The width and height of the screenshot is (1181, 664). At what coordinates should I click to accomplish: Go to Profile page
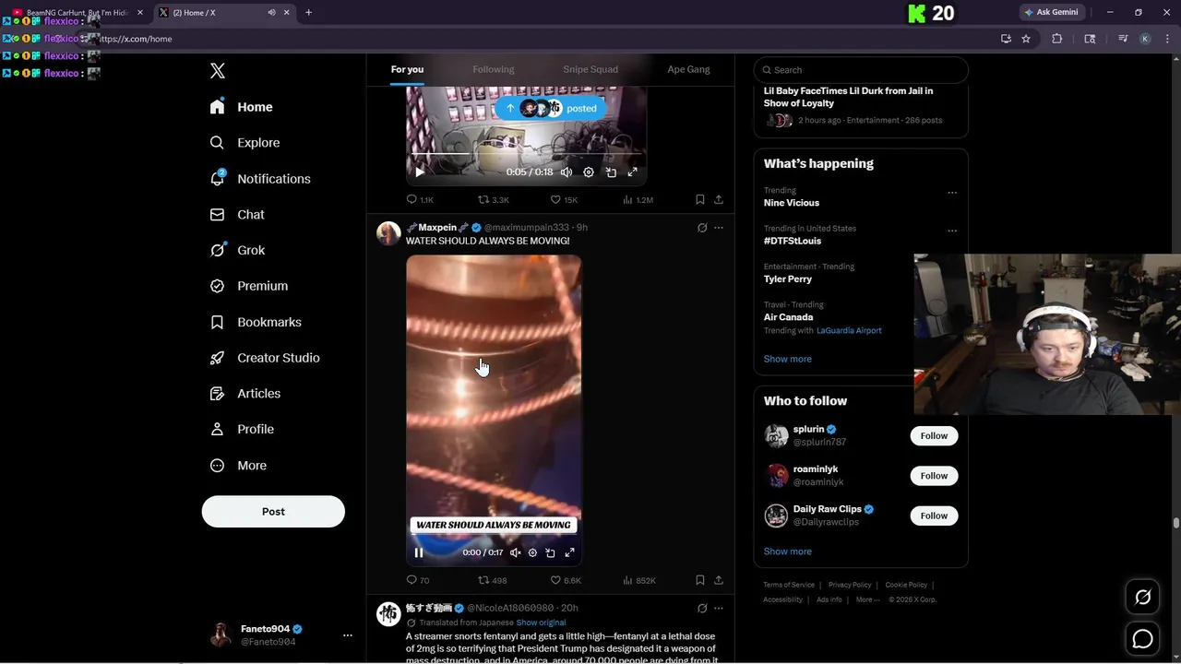coord(242,429)
